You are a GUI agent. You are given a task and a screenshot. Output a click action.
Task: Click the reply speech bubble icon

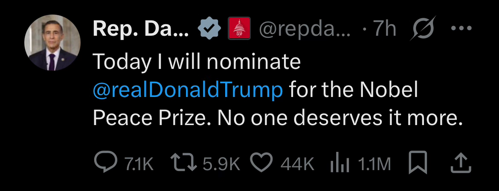pos(103,164)
